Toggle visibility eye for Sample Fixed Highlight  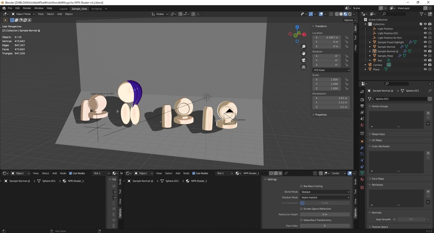(425, 42)
